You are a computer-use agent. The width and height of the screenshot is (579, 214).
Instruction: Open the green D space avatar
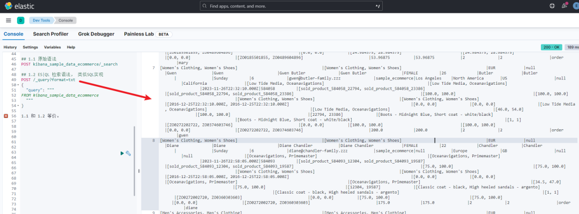[x=21, y=20]
